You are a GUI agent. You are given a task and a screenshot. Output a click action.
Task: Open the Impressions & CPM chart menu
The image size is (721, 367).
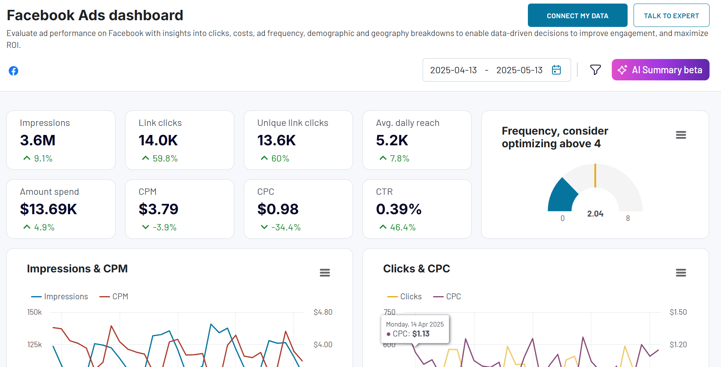(324, 273)
